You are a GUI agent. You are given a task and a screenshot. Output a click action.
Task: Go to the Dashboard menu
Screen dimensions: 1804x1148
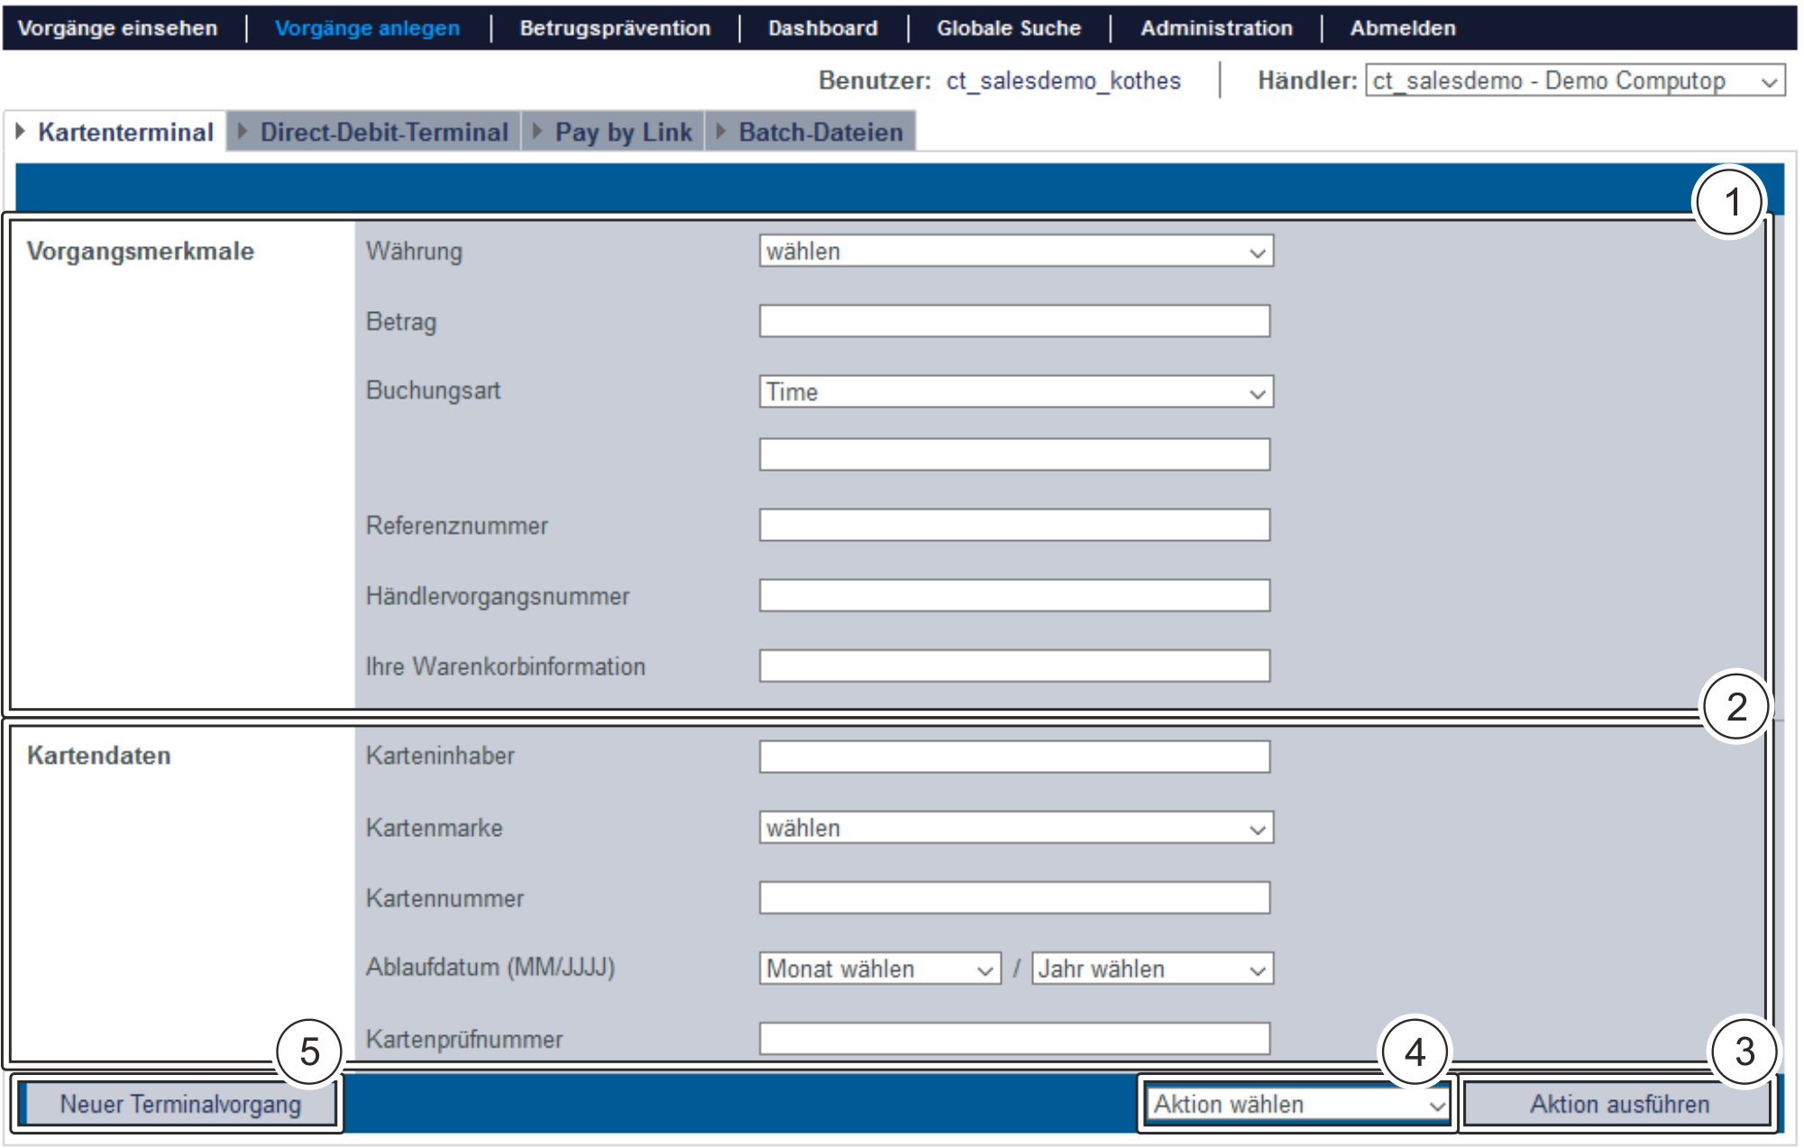pyautogui.click(x=822, y=28)
